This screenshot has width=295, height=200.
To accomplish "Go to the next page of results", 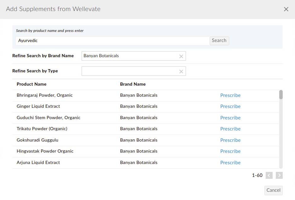I will tap(279, 175).
